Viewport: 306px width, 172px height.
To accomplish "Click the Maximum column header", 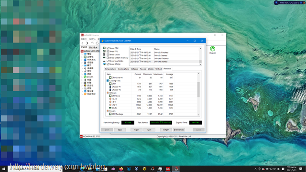I will [158, 74].
